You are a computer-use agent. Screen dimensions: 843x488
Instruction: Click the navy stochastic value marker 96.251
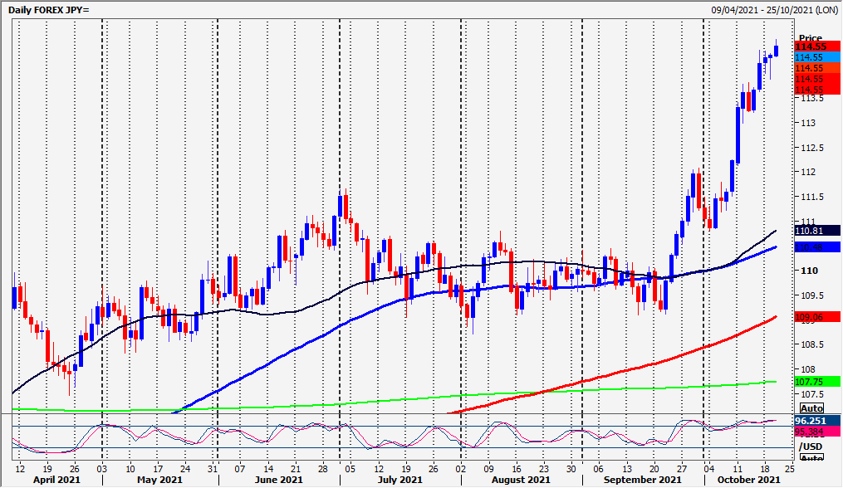[x=811, y=421]
